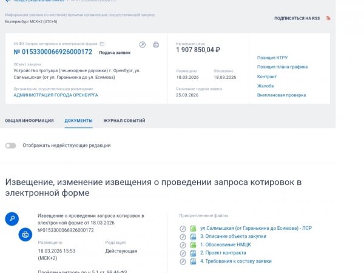The width and height of the screenshot is (364, 273).
Task: Click the spreadsheet file icon for ул.Салмышская ЛСР
Action: click(193, 229)
